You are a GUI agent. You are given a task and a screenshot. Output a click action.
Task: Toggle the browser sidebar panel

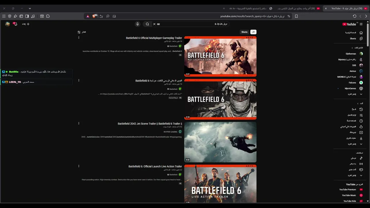27,16
